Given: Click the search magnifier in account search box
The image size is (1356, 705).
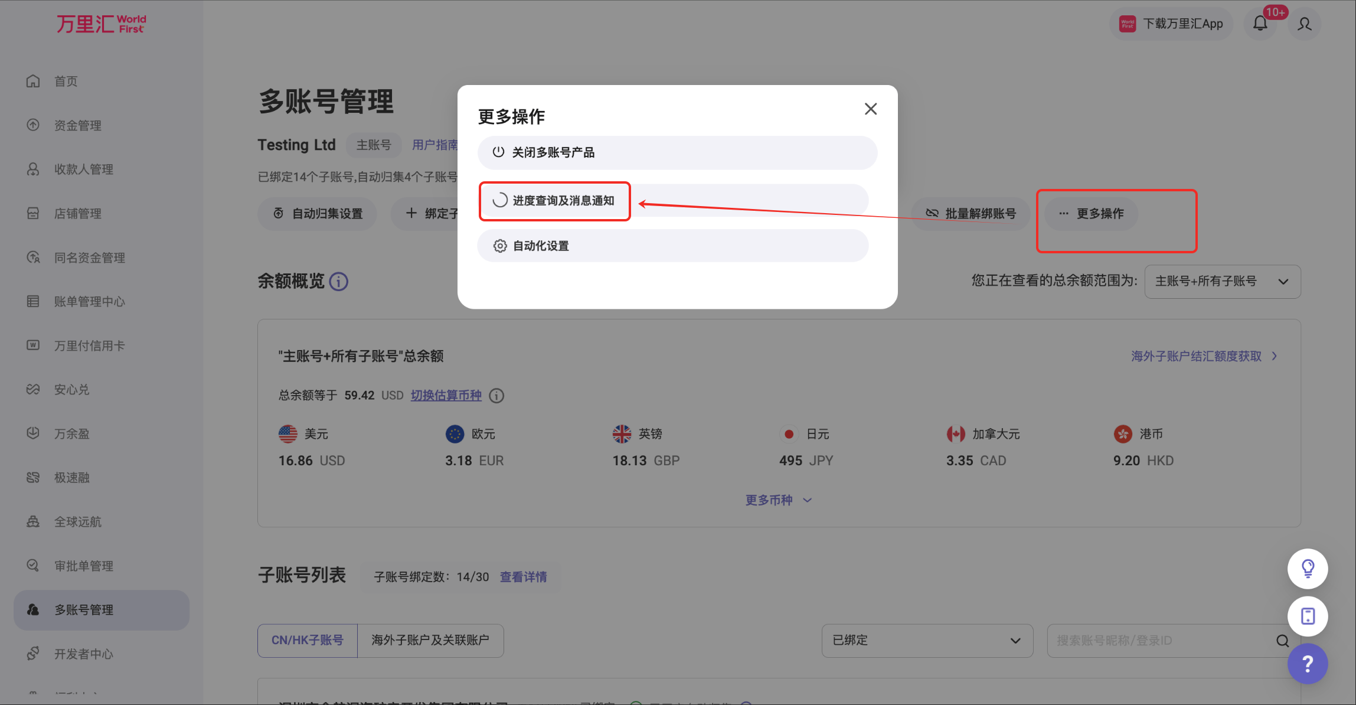Looking at the screenshot, I should pos(1282,641).
